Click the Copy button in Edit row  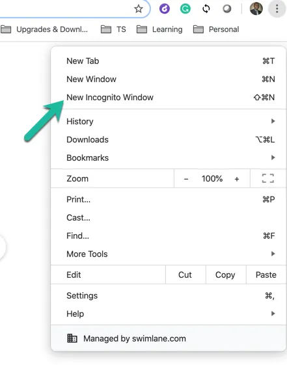[225, 275]
